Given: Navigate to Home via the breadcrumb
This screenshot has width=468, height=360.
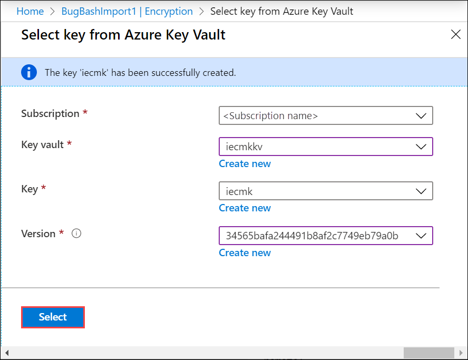Looking at the screenshot, I should [x=30, y=11].
